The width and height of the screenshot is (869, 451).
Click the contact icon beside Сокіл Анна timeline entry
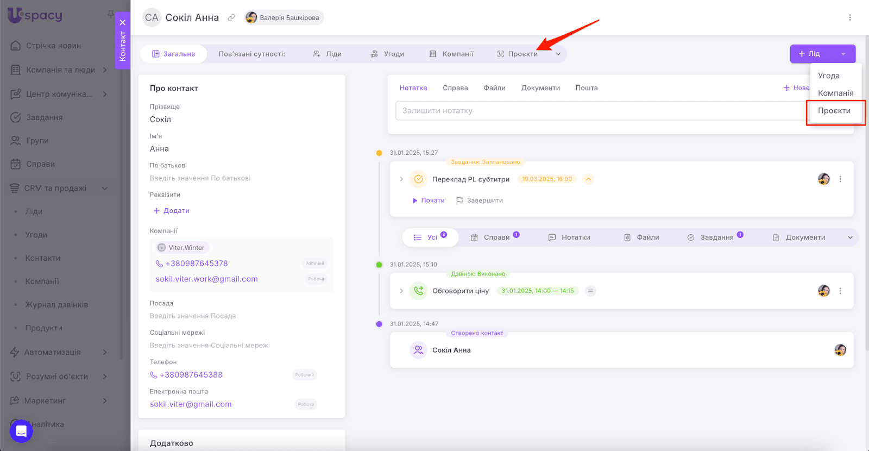(x=418, y=350)
